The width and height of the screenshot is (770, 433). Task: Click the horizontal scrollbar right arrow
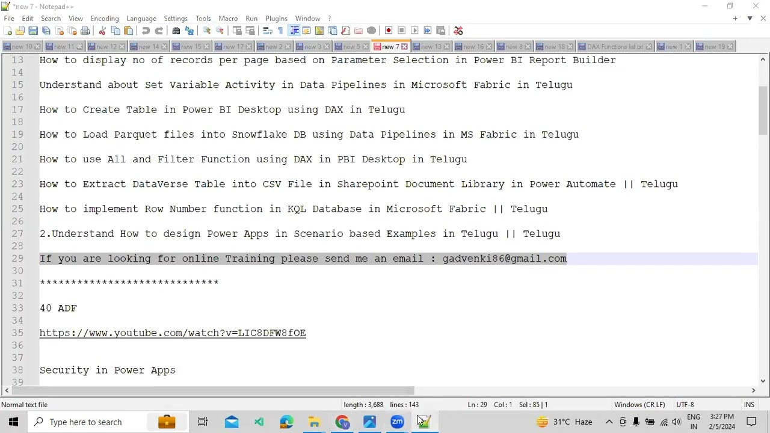pos(753,391)
